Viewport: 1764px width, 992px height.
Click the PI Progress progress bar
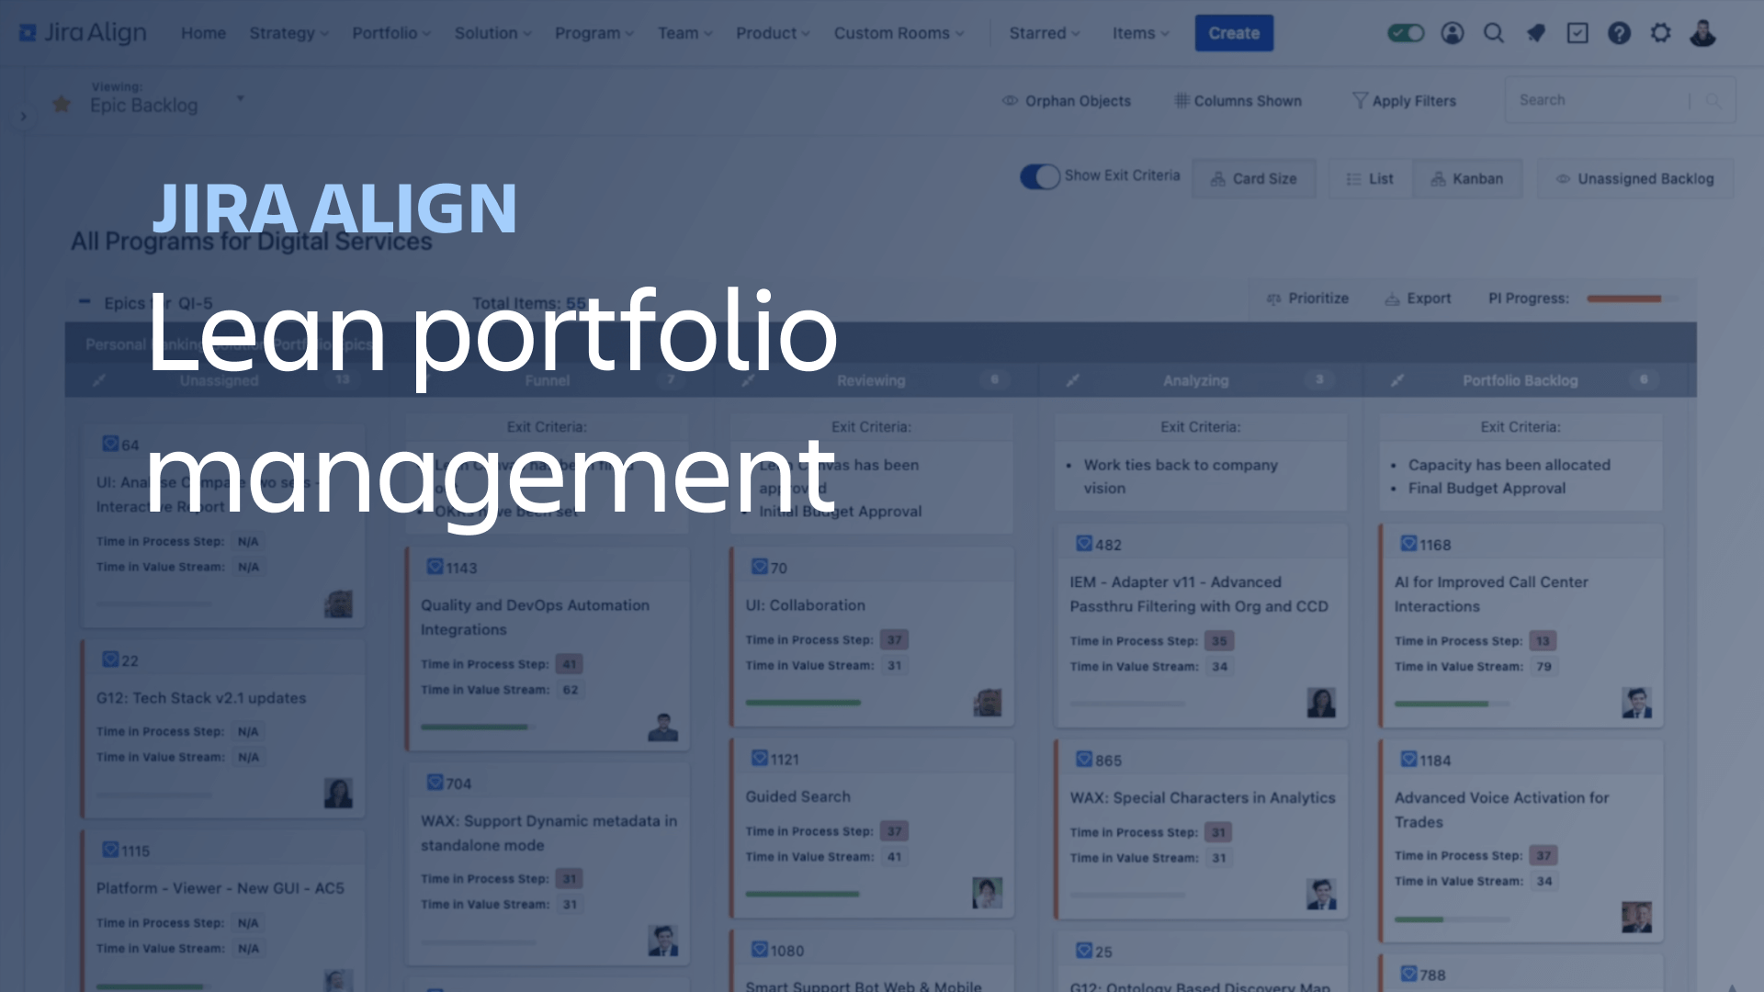(x=1635, y=298)
